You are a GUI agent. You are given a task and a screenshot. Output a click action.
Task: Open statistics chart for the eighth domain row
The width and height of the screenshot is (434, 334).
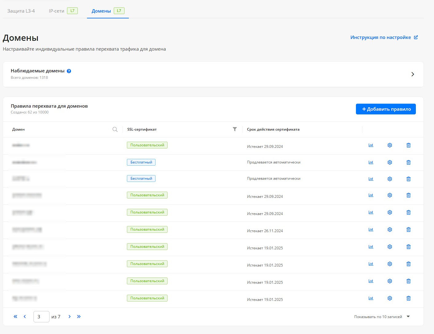[371, 264]
